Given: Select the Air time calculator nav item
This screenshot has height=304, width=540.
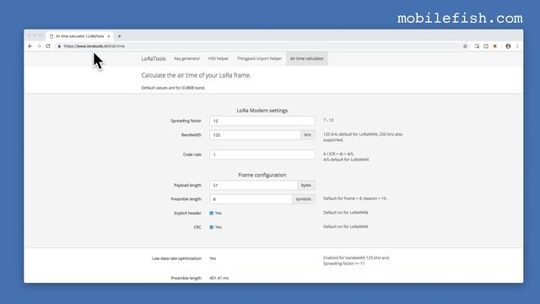Looking at the screenshot, I should (x=307, y=58).
